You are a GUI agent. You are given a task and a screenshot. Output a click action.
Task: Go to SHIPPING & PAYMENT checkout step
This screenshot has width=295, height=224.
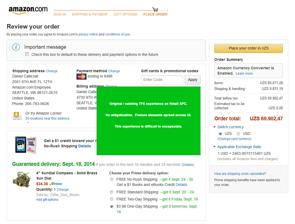point(89,14)
